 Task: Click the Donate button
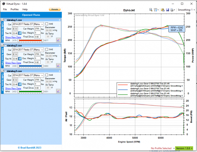(x=55, y=9)
